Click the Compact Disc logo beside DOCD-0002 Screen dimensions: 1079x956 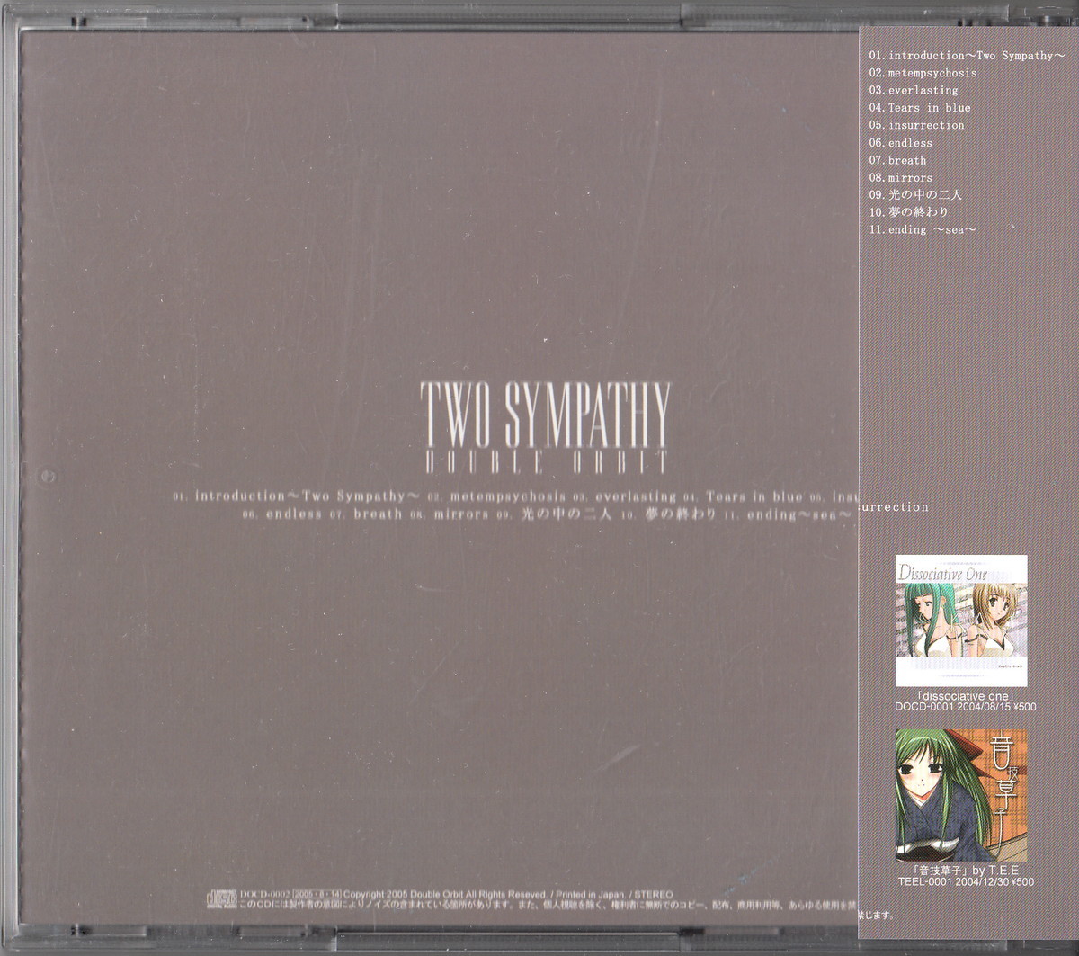pos(224,898)
